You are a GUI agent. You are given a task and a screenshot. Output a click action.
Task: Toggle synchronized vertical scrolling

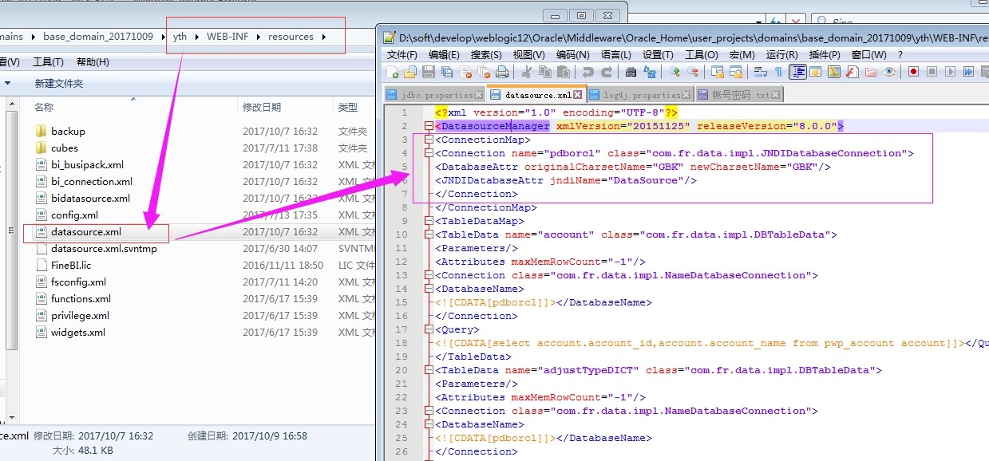click(718, 72)
